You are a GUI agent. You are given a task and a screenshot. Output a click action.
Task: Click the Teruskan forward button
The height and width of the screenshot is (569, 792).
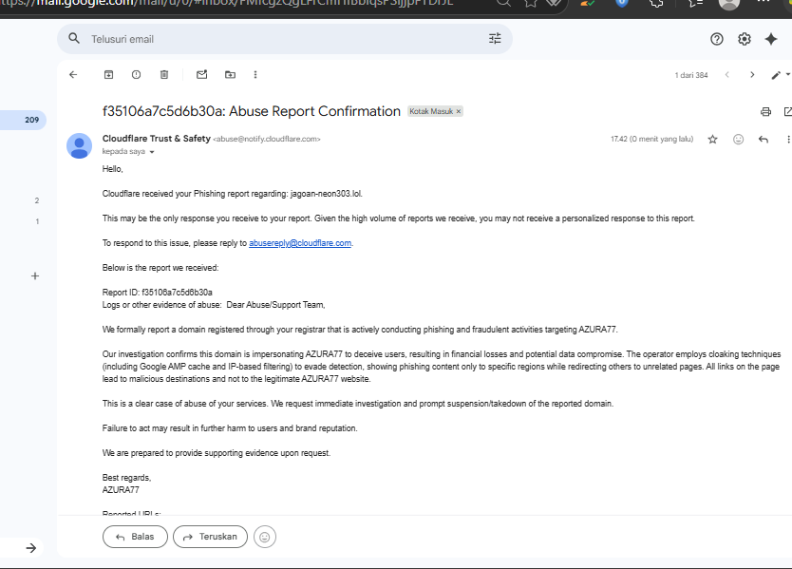(x=210, y=537)
